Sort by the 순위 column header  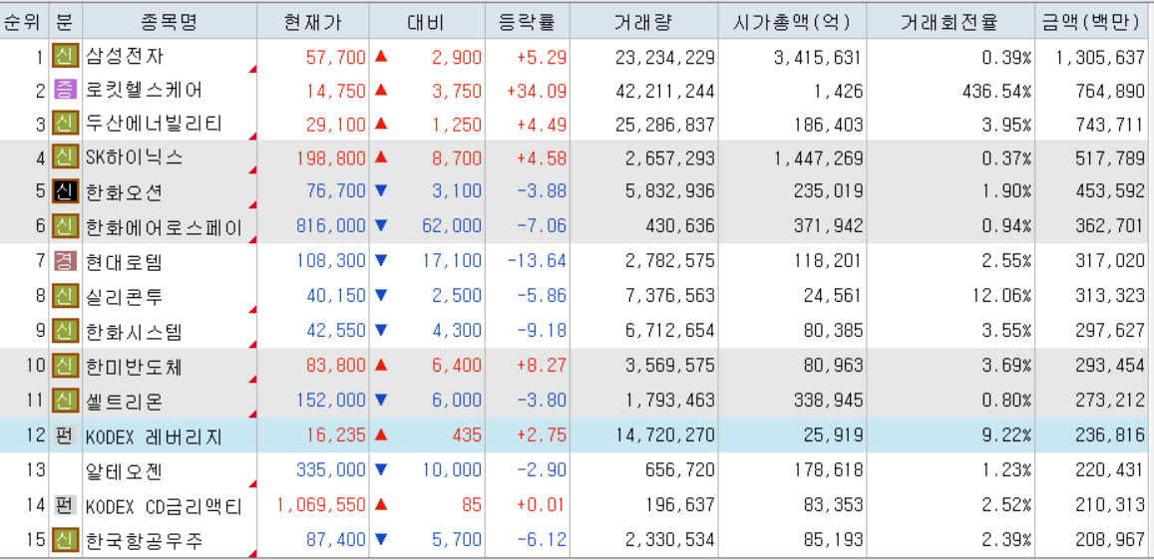click(x=24, y=21)
